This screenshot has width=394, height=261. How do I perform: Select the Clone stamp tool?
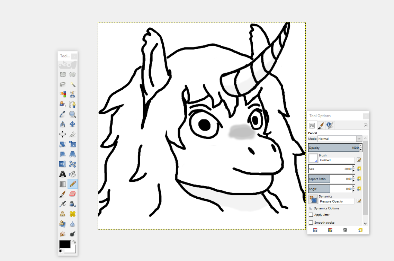pyautogui.click(x=63, y=214)
